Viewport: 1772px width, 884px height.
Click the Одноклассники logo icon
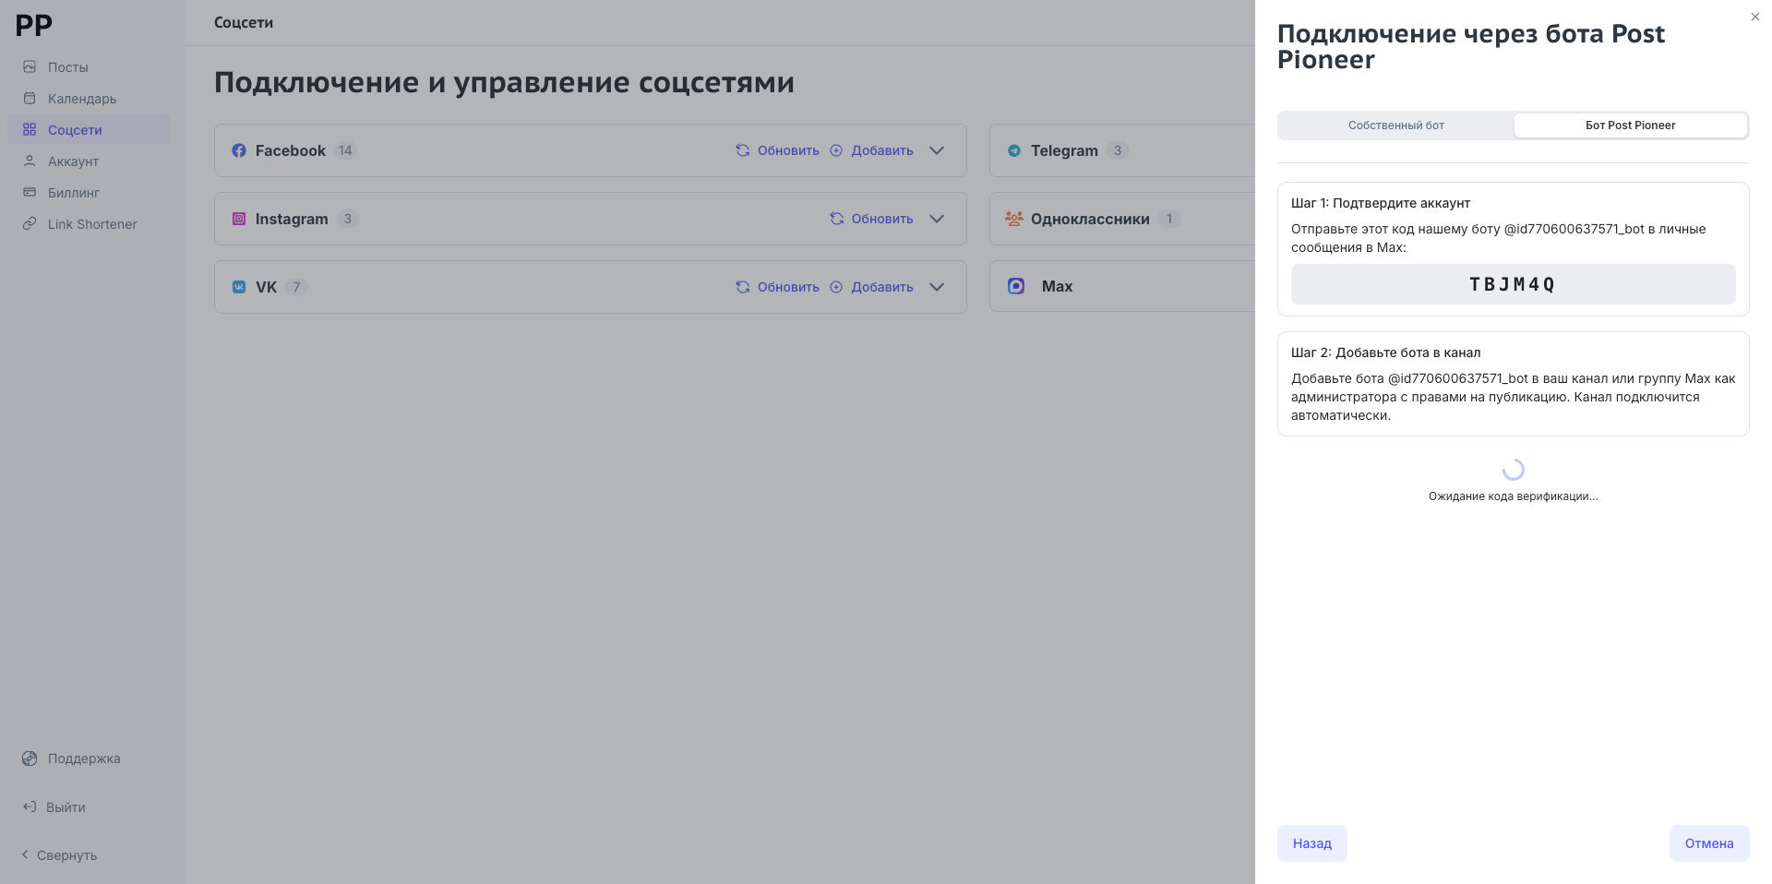pyautogui.click(x=1014, y=219)
